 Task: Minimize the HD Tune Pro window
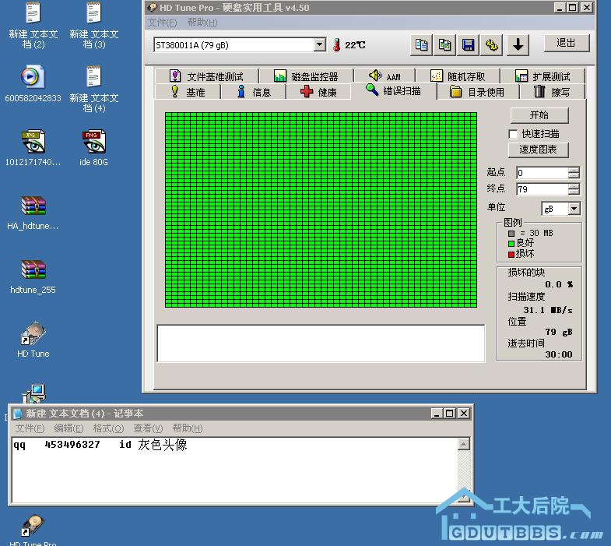[560, 8]
